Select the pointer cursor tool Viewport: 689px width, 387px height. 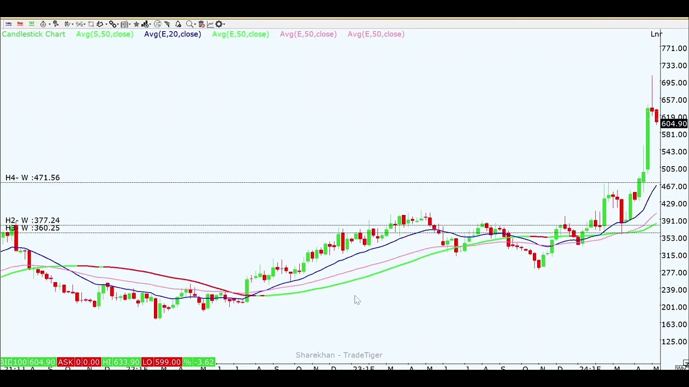pyautogui.click(x=55, y=24)
